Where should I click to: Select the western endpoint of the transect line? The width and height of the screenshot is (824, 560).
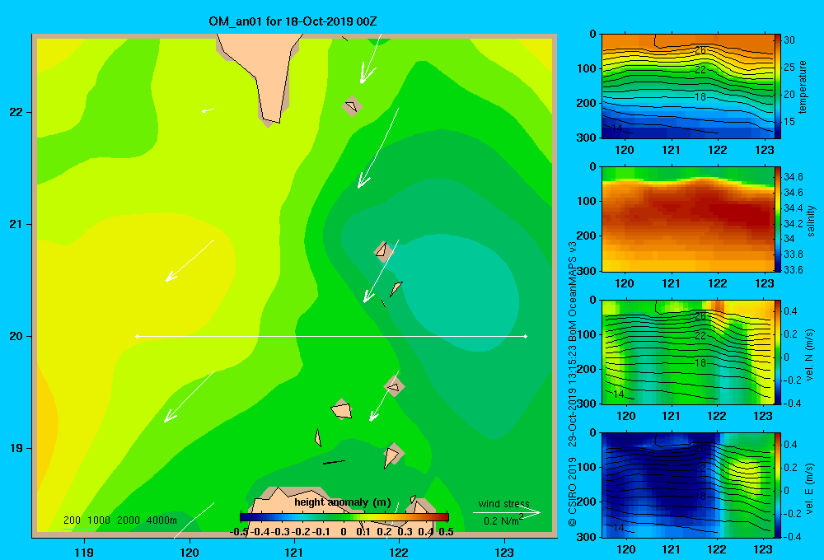137,336
